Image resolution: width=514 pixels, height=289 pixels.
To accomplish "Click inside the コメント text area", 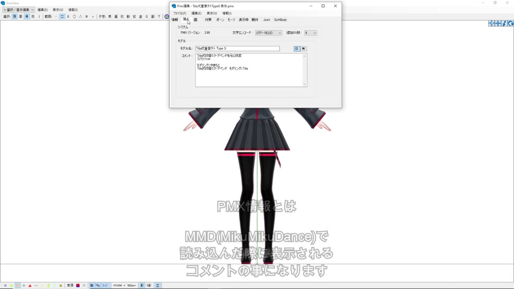I will pos(248,70).
